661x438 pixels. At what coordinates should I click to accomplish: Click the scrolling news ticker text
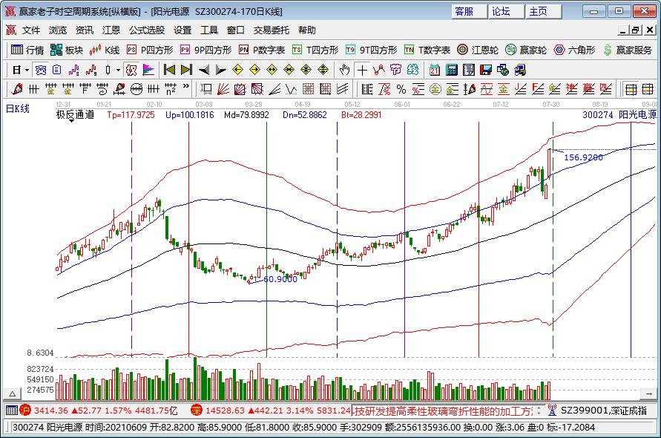coord(447,410)
